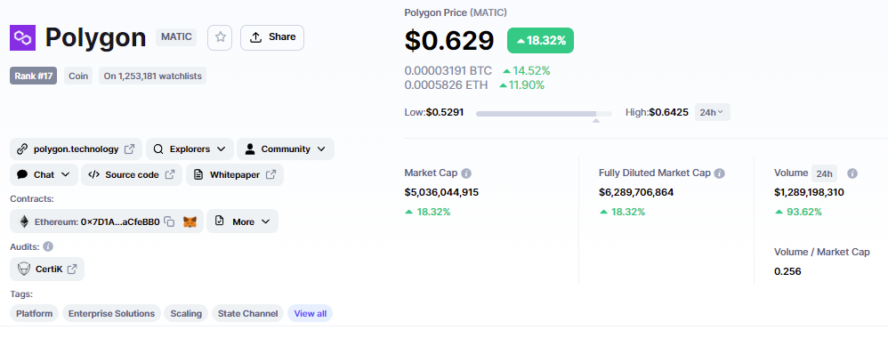Click the Fully Diluted value $6,289,706,864
This screenshot has height=338, width=888.
636,192
